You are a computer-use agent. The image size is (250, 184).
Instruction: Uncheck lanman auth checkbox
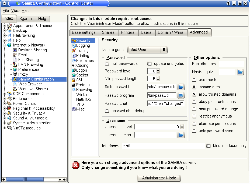tap(194, 87)
